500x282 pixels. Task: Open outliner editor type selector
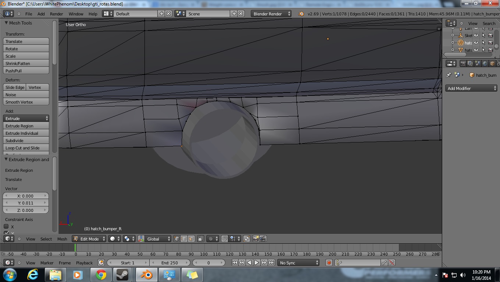451,23
